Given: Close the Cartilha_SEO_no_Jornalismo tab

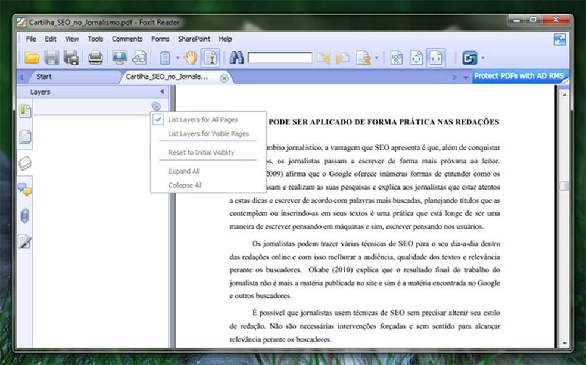Looking at the screenshot, I should [x=224, y=78].
